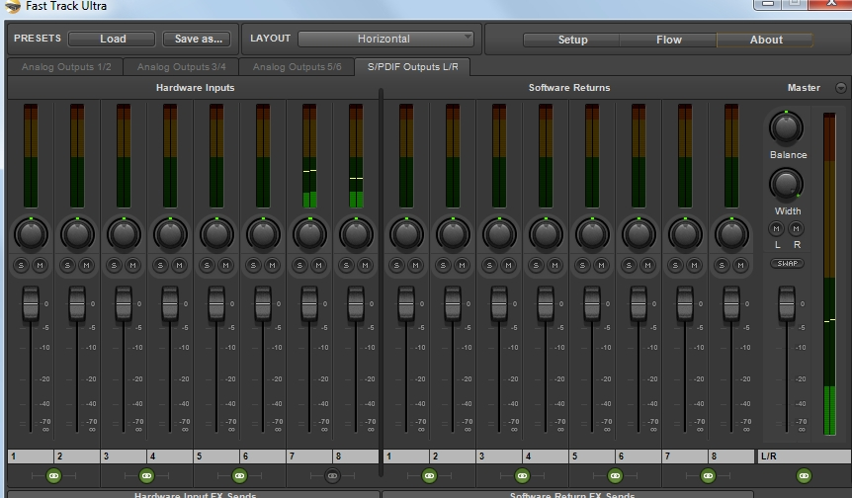This screenshot has width=852, height=498.
Task: Click the fader of hardware input 7
Action: coord(309,303)
